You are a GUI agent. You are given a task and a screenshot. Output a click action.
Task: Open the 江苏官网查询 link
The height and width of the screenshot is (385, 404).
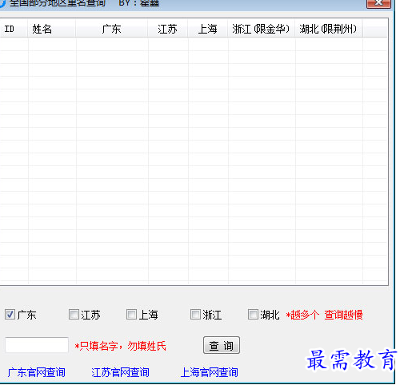click(x=120, y=372)
